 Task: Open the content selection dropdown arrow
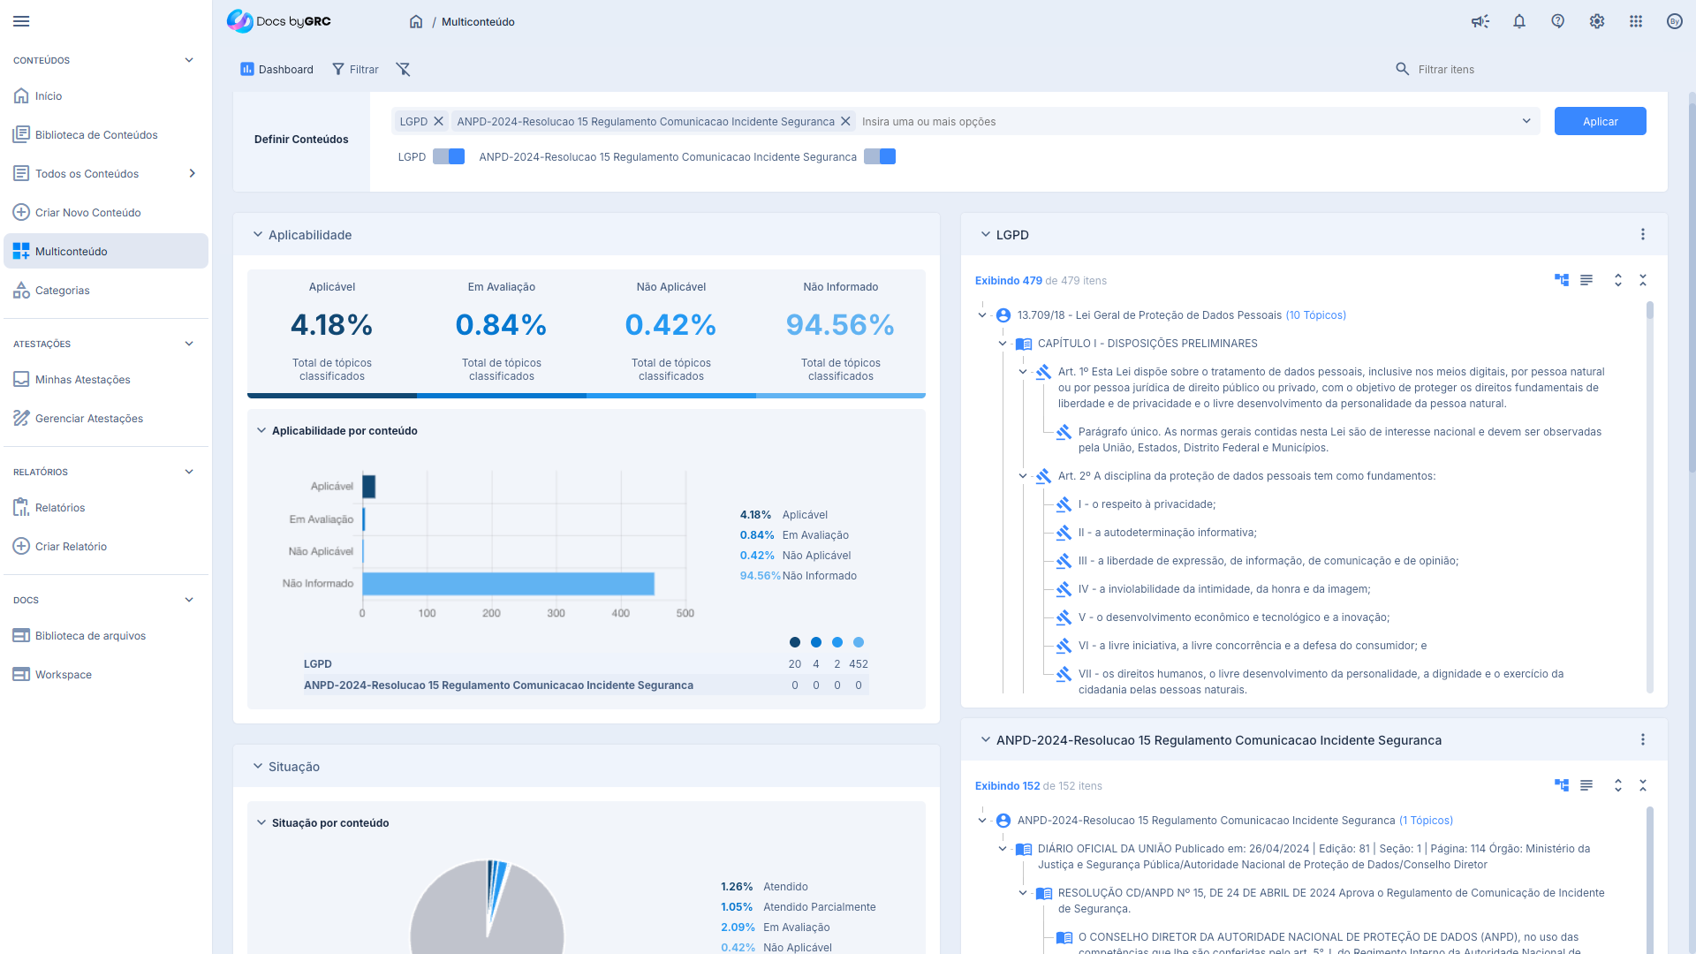(x=1526, y=121)
